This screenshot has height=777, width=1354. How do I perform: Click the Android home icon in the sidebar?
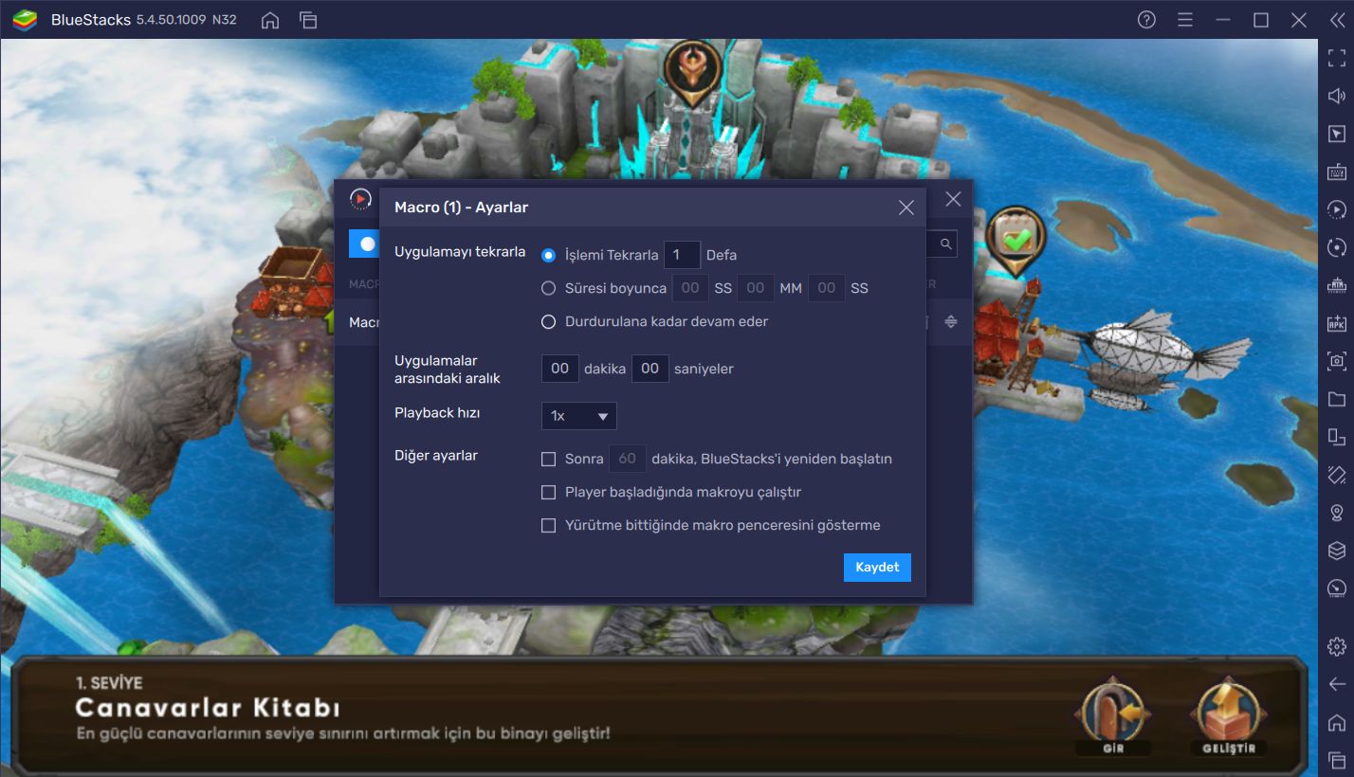1337,722
